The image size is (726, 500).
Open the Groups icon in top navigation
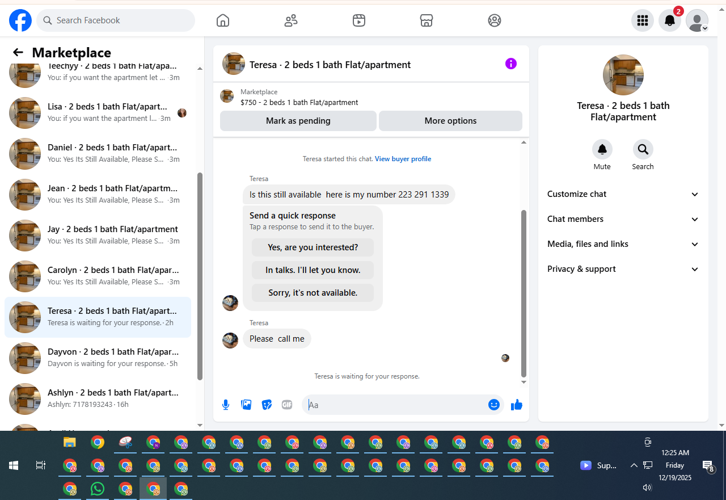495,20
